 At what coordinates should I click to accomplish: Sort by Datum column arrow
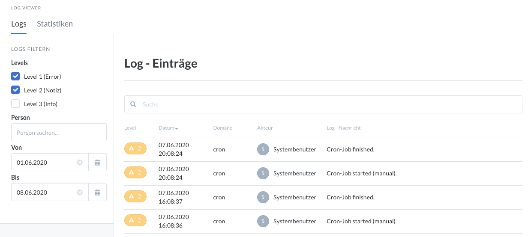(177, 128)
